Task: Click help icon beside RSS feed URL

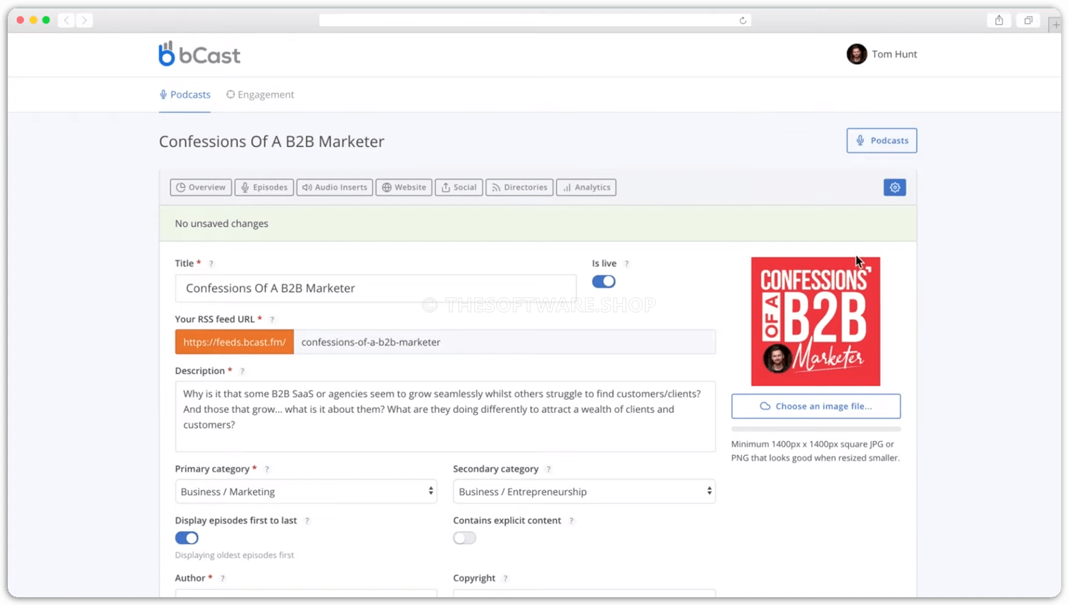Action: click(272, 320)
